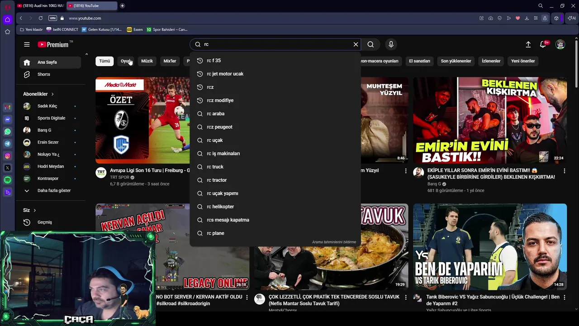Screen dimensions: 579x326
Task: Select the "Müzik" filter chip
Action: (x=147, y=61)
